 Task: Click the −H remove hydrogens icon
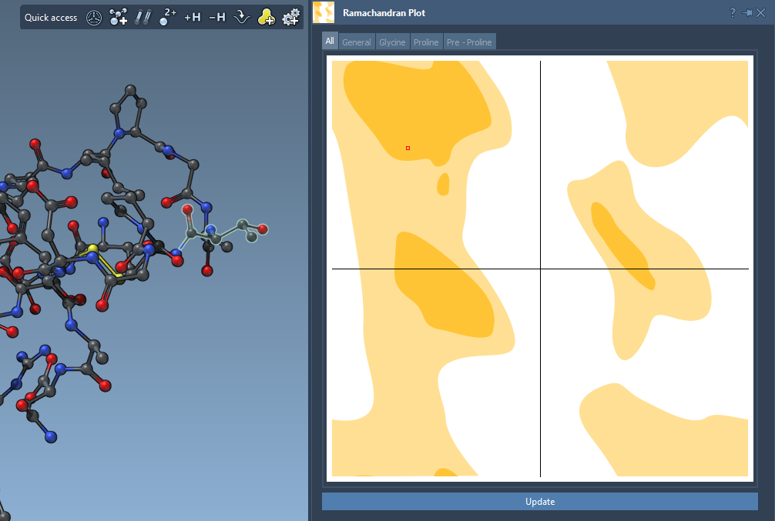(217, 18)
